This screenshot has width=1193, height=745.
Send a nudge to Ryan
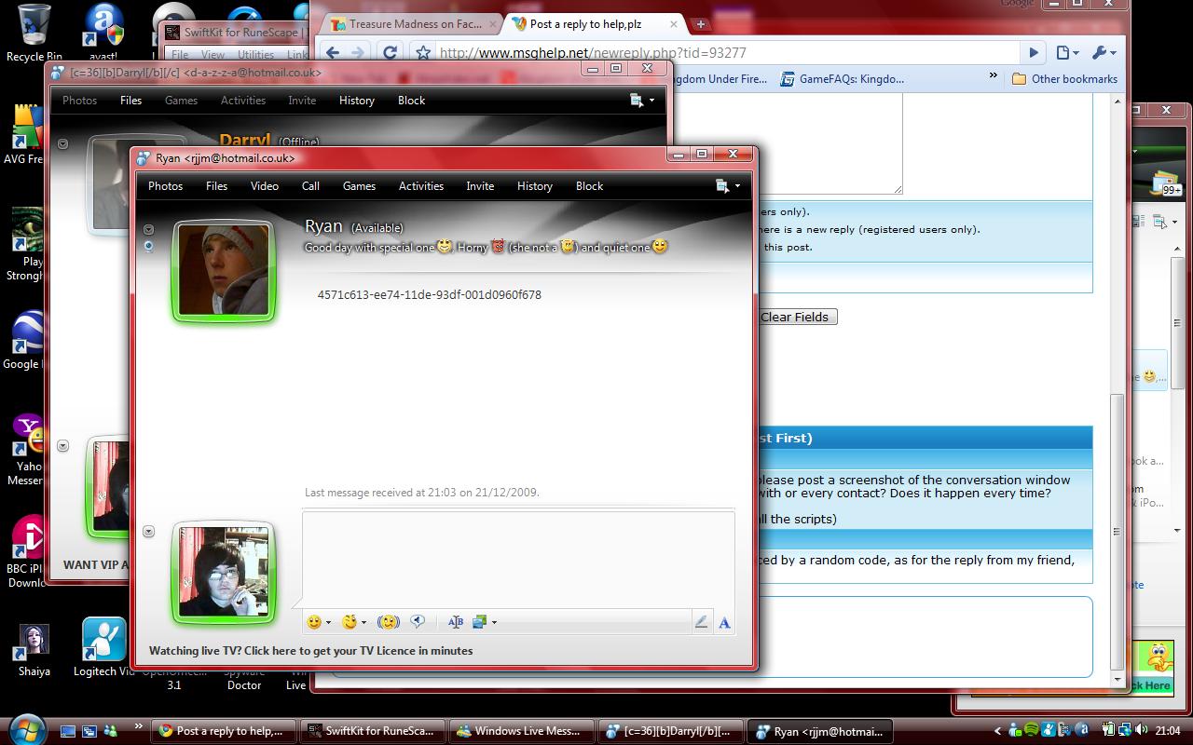coord(389,622)
